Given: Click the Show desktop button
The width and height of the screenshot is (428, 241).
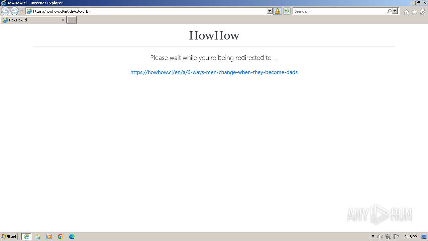Looking at the screenshot, I should [x=424, y=237].
